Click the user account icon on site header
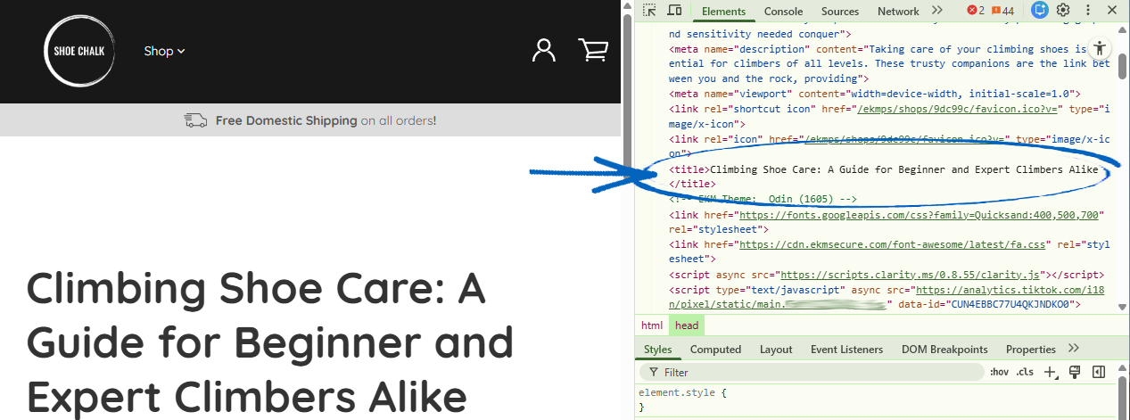This screenshot has width=1130, height=420. pyautogui.click(x=543, y=51)
